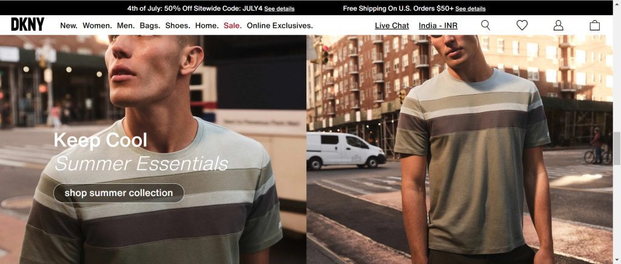Open the New menu

[x=69, y=25]
